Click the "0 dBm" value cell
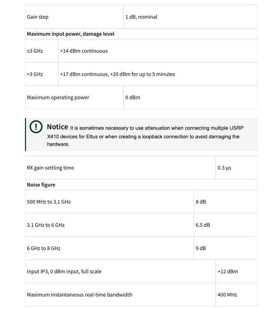The width and height of the screenshot is (277, 309). pyautogui.click(x=133, y=98)
